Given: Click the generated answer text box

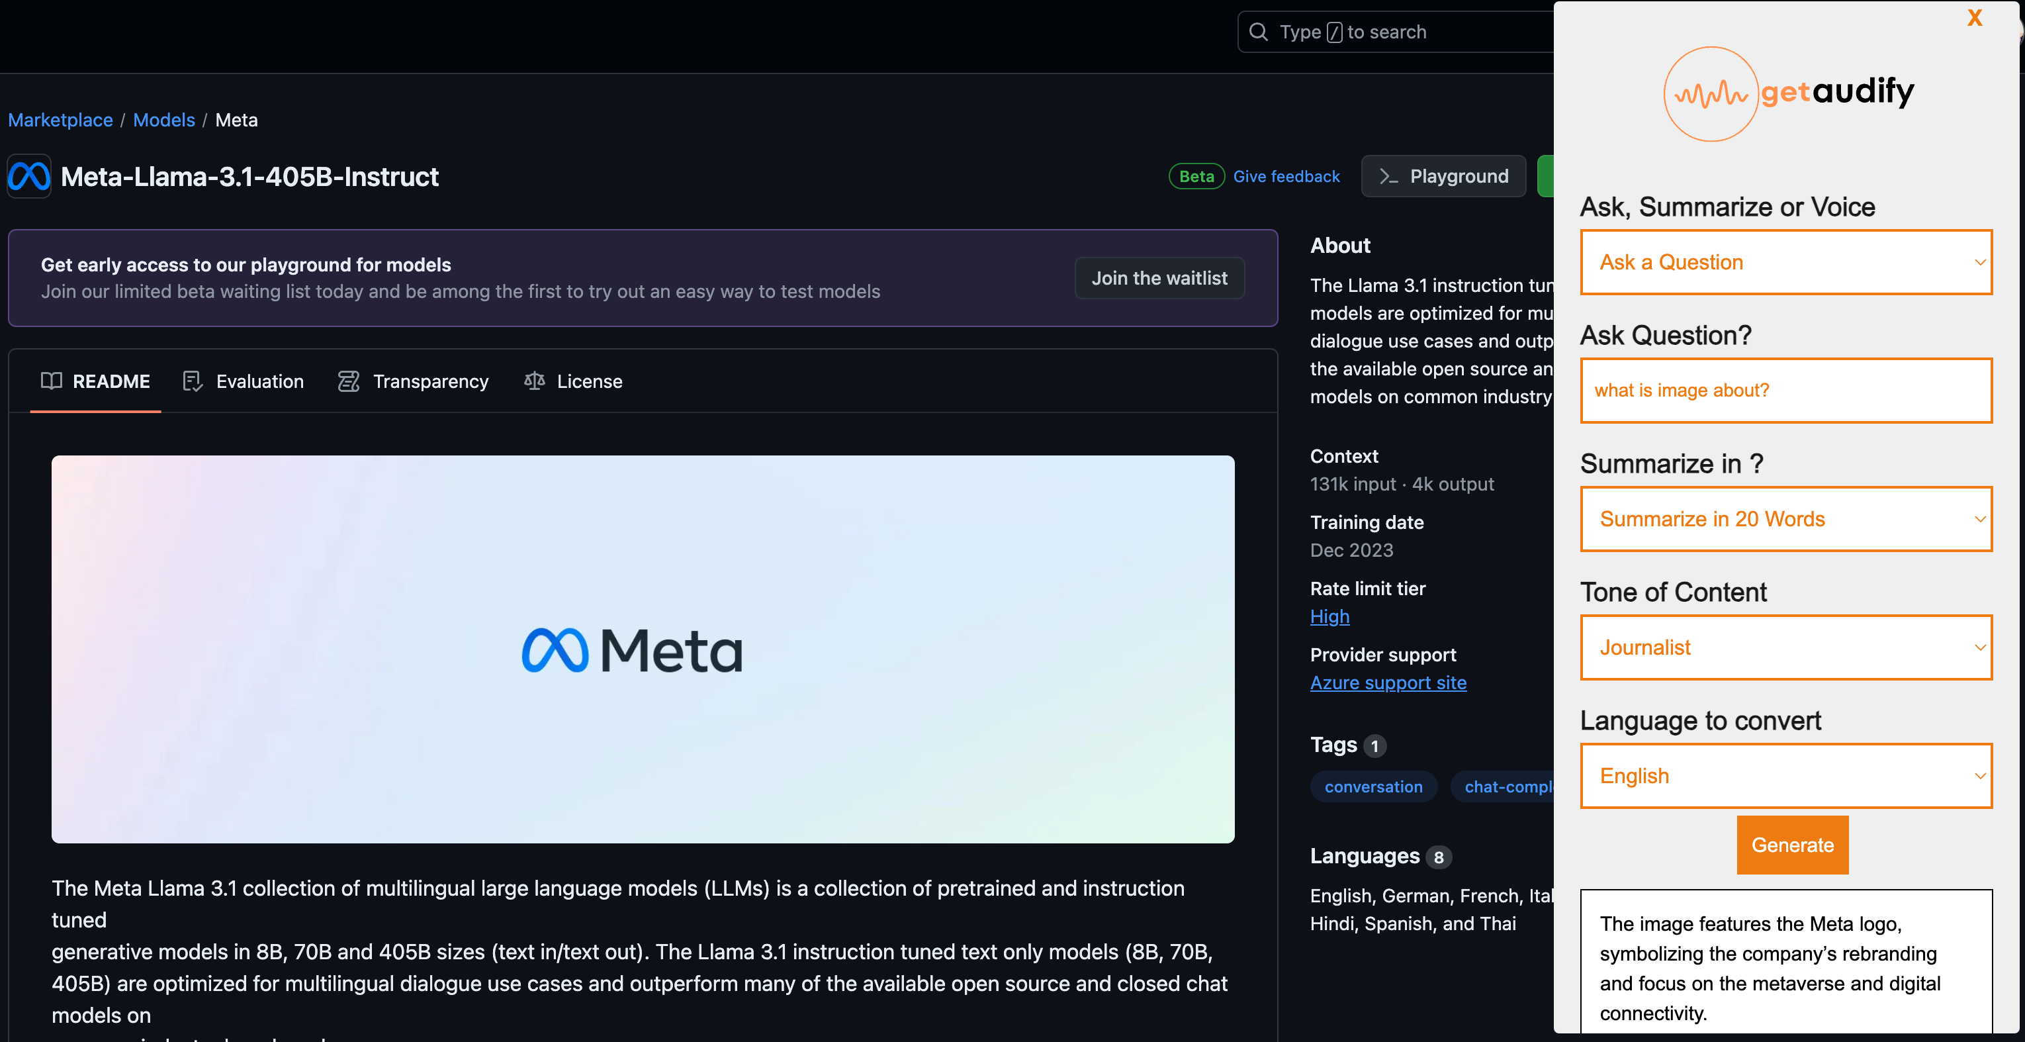Looking at the screenshot, I should [x=1786, y=961].
